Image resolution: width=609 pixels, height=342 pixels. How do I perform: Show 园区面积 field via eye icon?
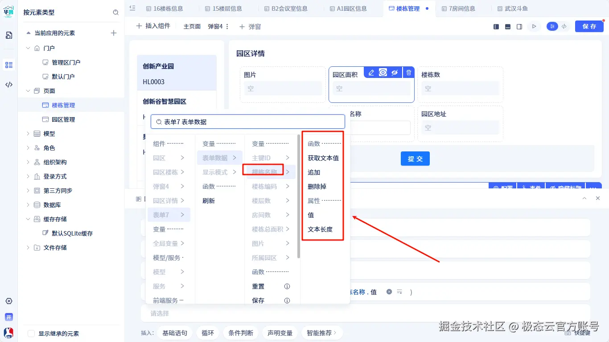pos(383,73)
